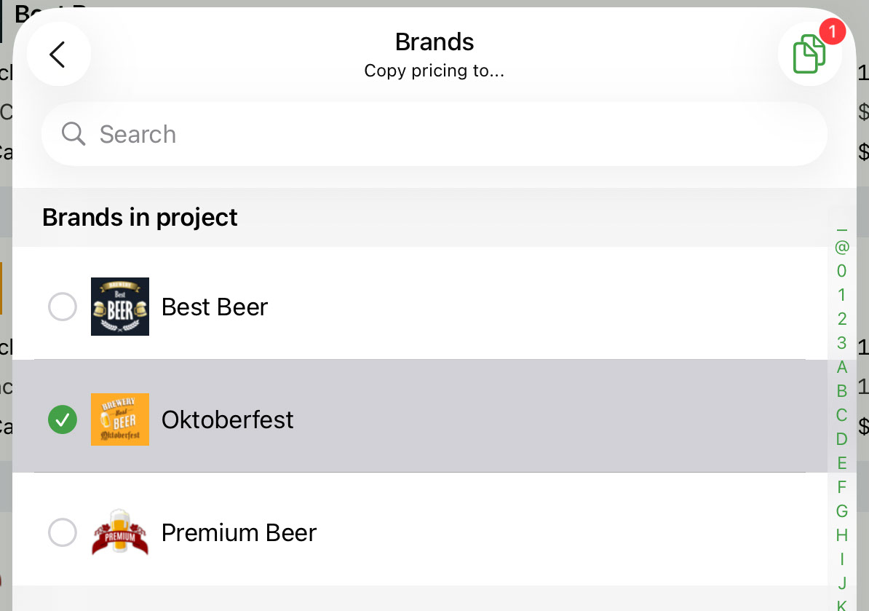Tap the copy pricing documents icon
Viewport: 869px width, 611px height.
pyautogui.click(x=809, y=54)
